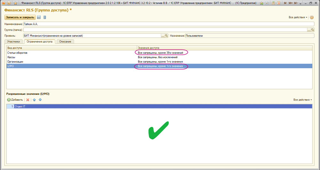Viewport: 320px width, 170px height.
Task: Open the calendar icon in the title bar
Action: point(278,3)
